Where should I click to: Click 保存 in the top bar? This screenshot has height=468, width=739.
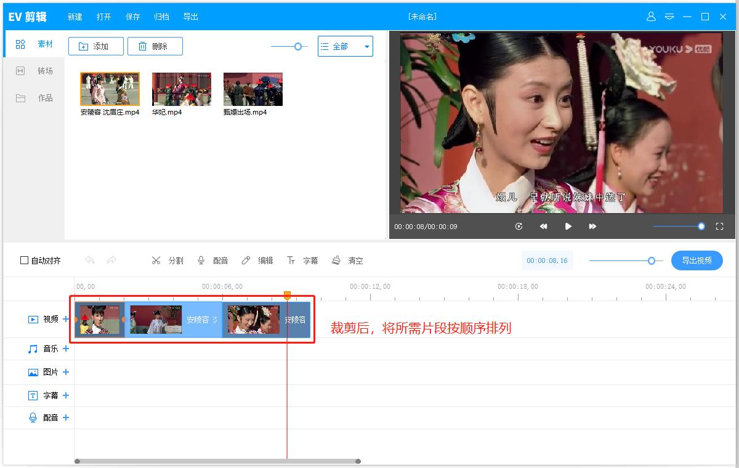coord(132,17)
